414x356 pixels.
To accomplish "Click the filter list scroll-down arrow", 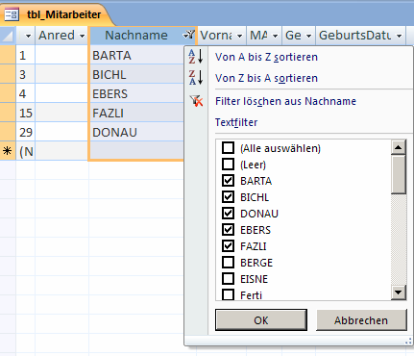I will [x=399, y=292].
